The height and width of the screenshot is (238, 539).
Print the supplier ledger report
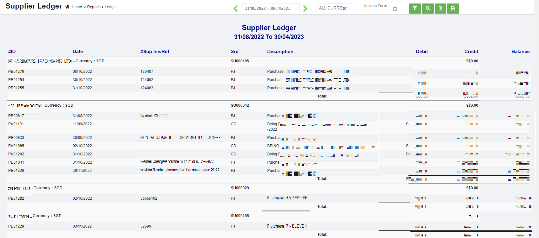point(453,9)
